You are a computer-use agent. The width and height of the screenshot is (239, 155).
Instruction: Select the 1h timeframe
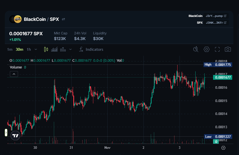click(29, 49)
